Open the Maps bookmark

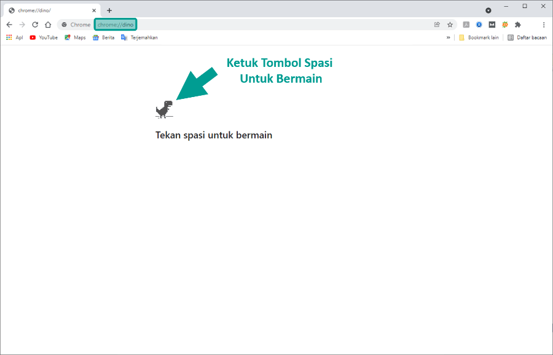(75, 37)
